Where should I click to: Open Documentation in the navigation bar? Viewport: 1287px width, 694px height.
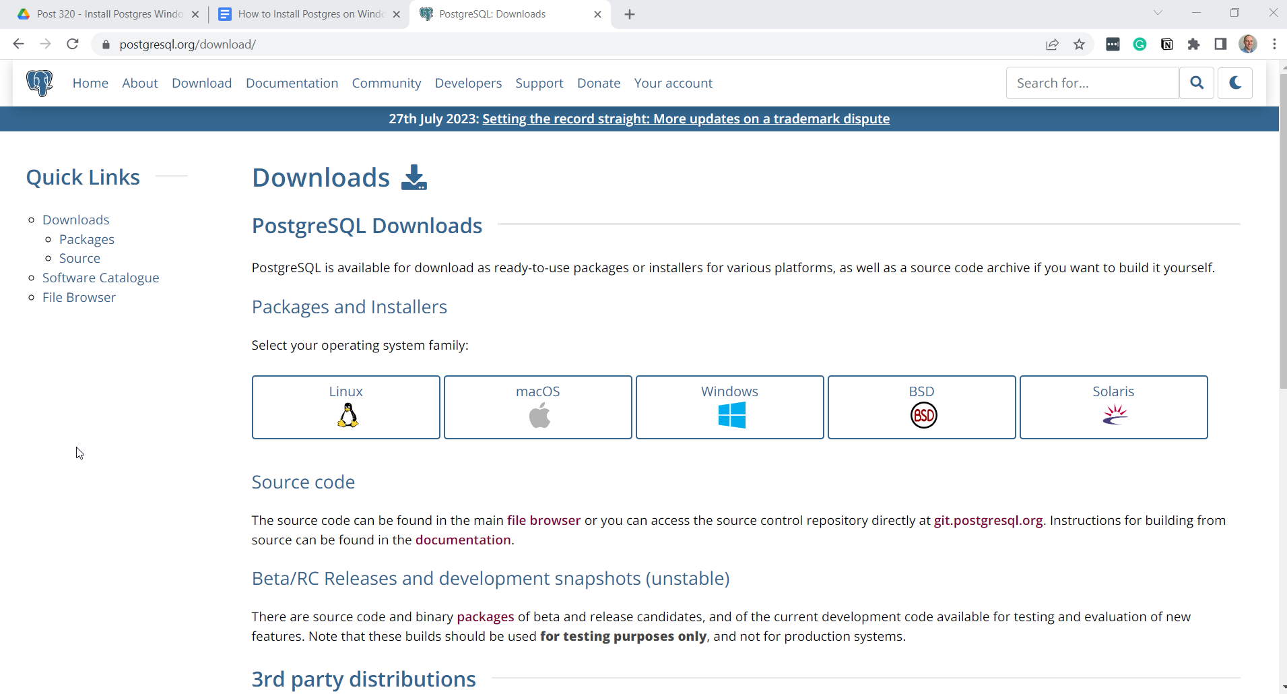pos(292,83)
